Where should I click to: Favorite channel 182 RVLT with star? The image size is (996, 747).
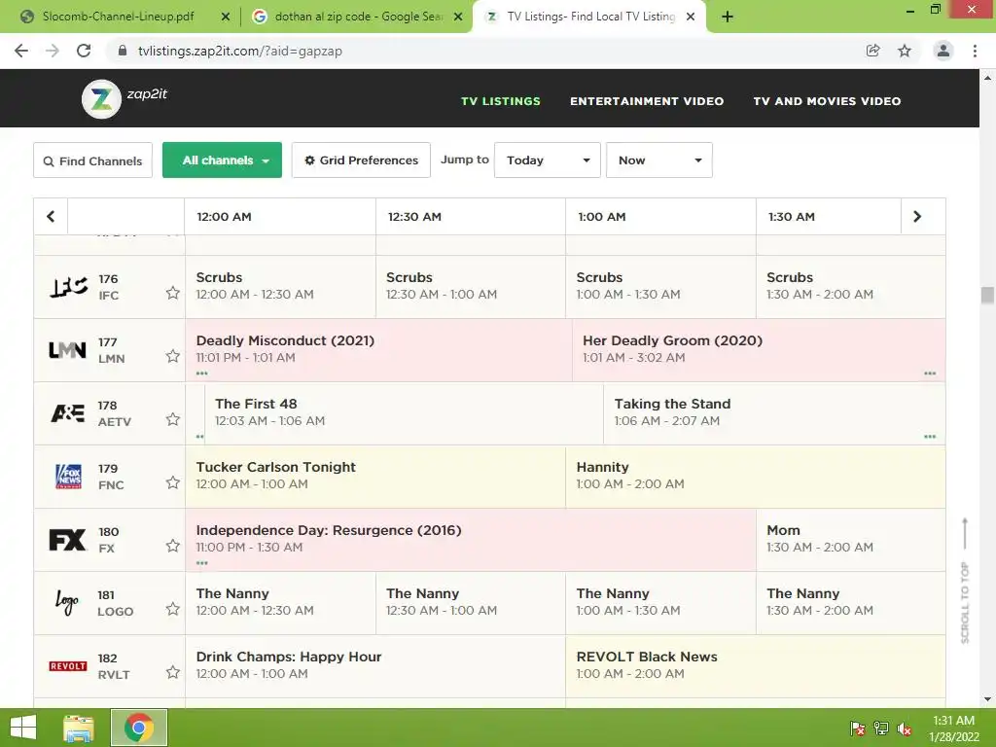pos(173,672)
